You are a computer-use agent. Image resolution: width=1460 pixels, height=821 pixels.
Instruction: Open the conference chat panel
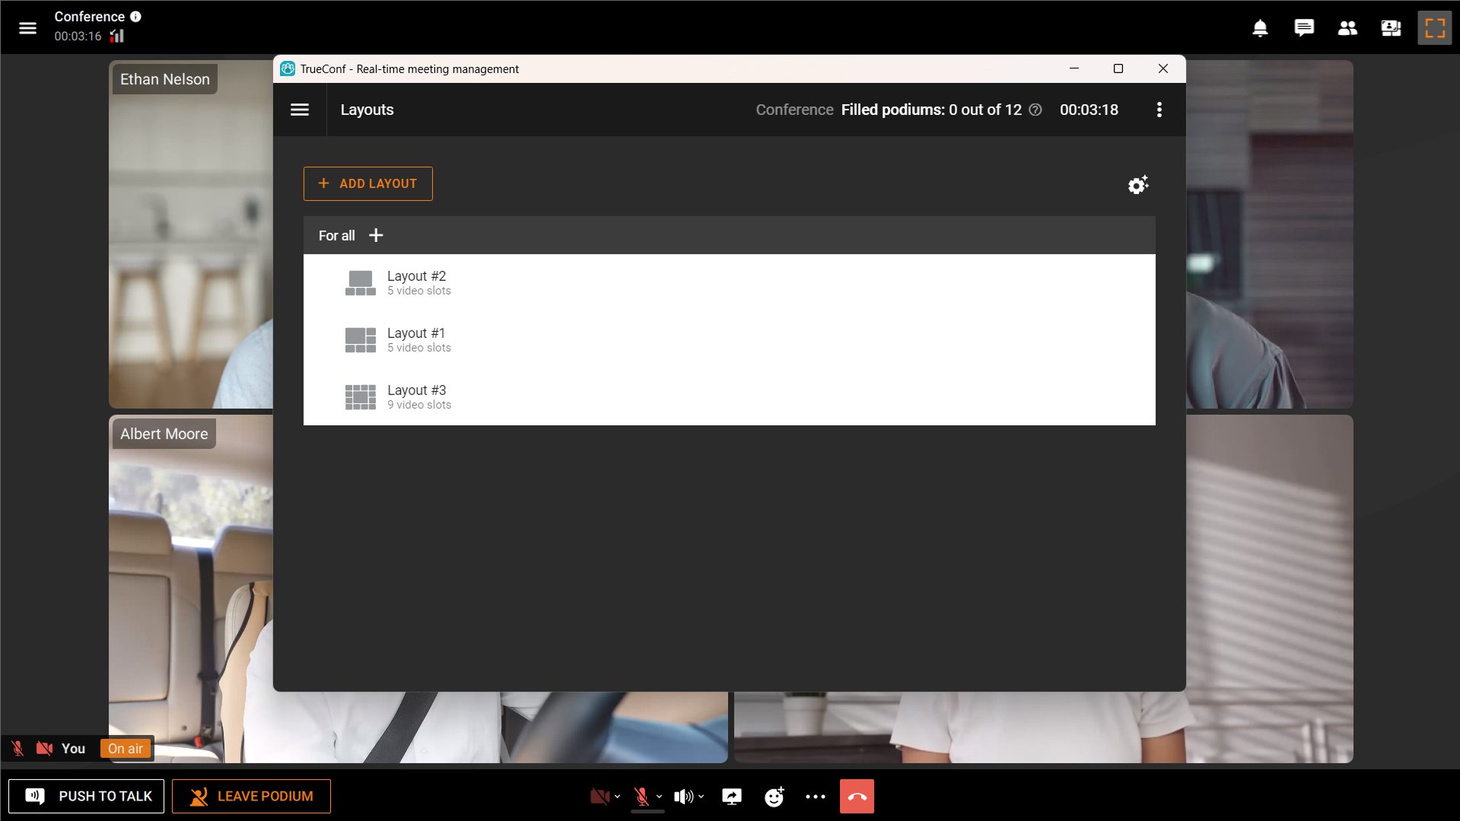tap(1303, 28)
